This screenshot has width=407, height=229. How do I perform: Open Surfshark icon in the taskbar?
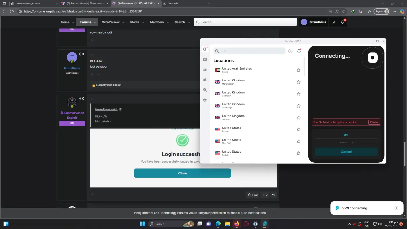tap(265, 224)
